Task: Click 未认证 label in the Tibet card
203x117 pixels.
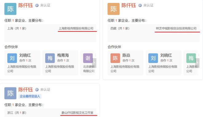Action: point(148,6)
